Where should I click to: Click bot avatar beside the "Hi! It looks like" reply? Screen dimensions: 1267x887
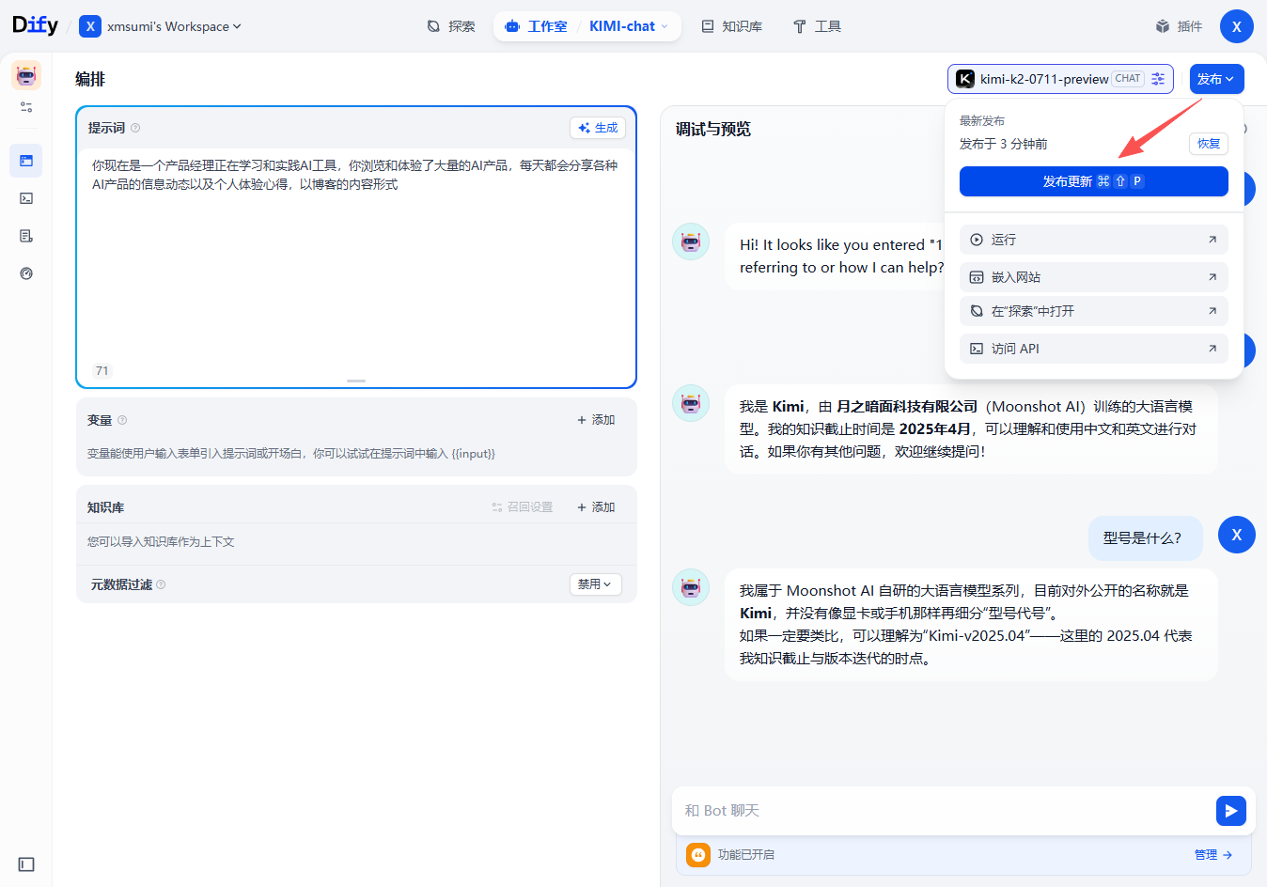pos(691,241)
